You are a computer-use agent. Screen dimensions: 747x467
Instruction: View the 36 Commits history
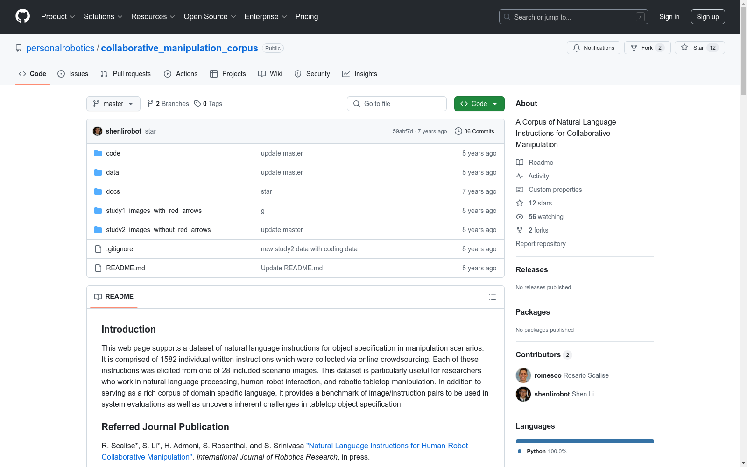(474, 131)
